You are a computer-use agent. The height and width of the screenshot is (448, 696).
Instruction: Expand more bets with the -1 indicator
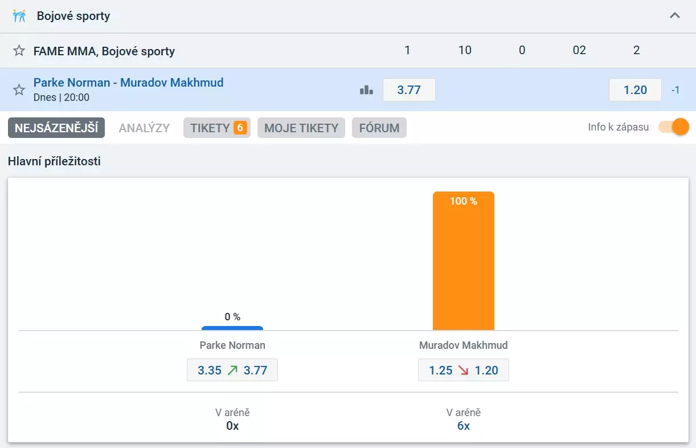[675, 90]
